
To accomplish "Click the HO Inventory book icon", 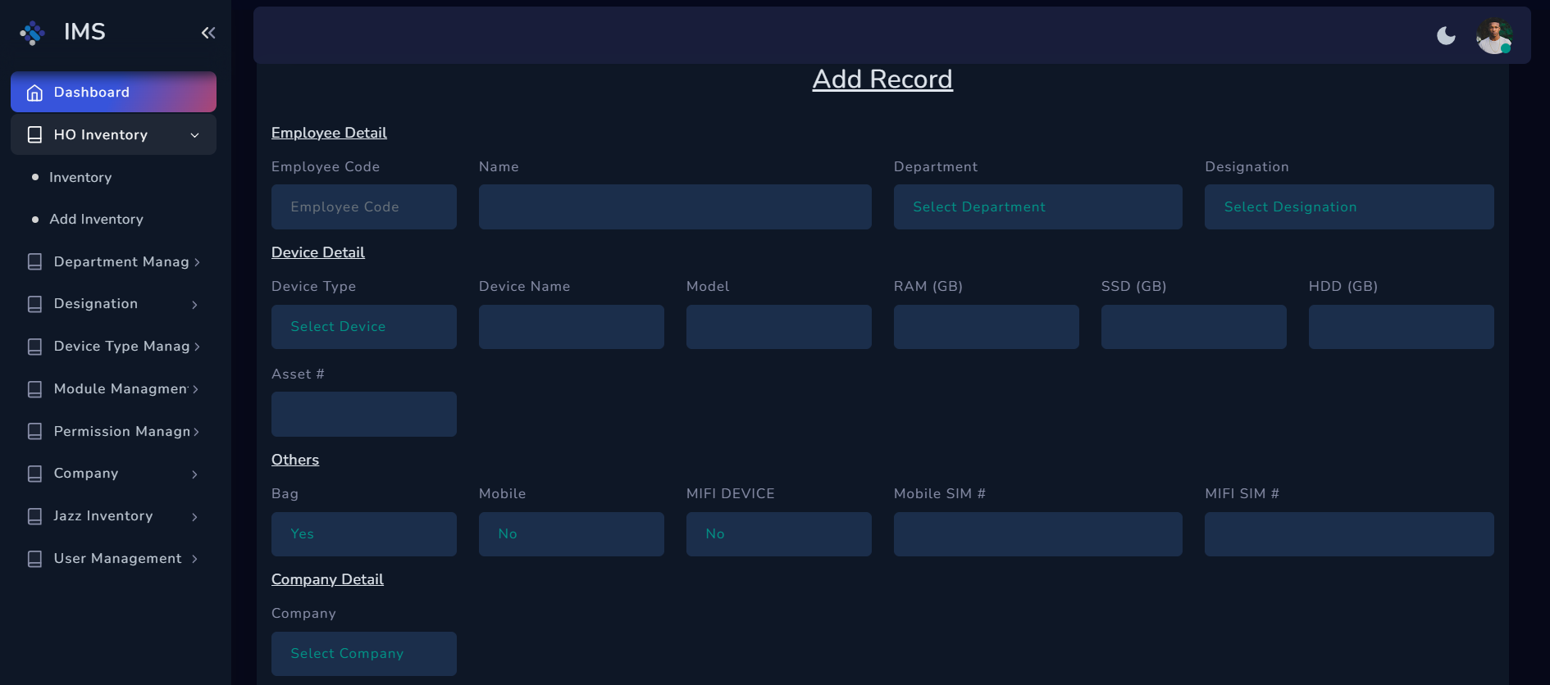I will [x=34, y=135].
